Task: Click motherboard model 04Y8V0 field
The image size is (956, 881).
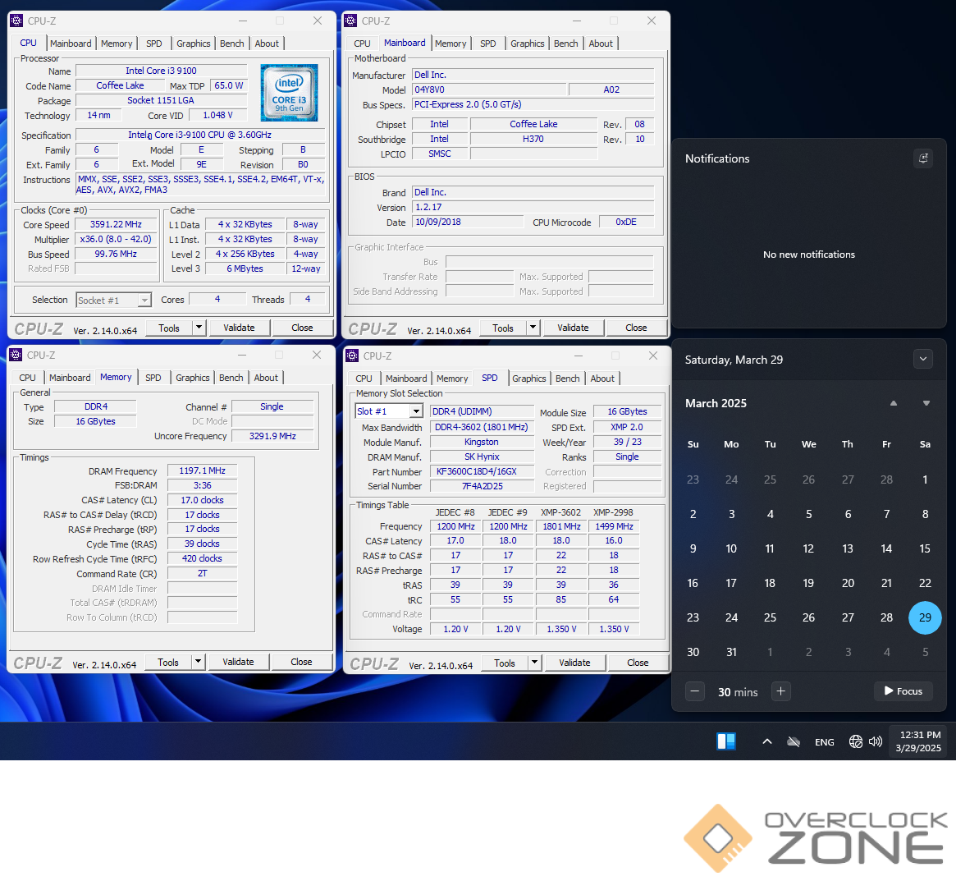Action: (x=489, y=89)
